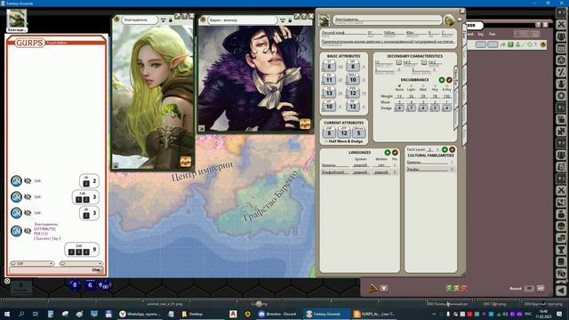569x320 pixels.
Task: Open the Calendar sidebar icon
Action: click(561, 48)
